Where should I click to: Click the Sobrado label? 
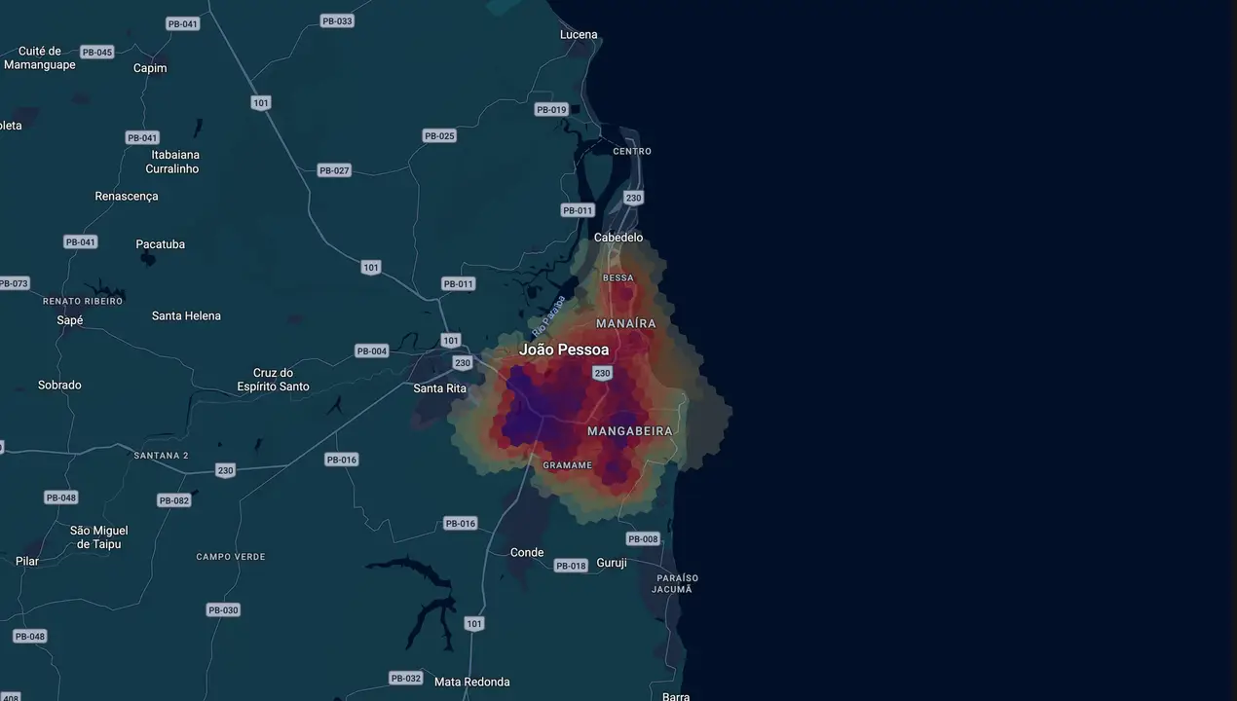(59, 386)
